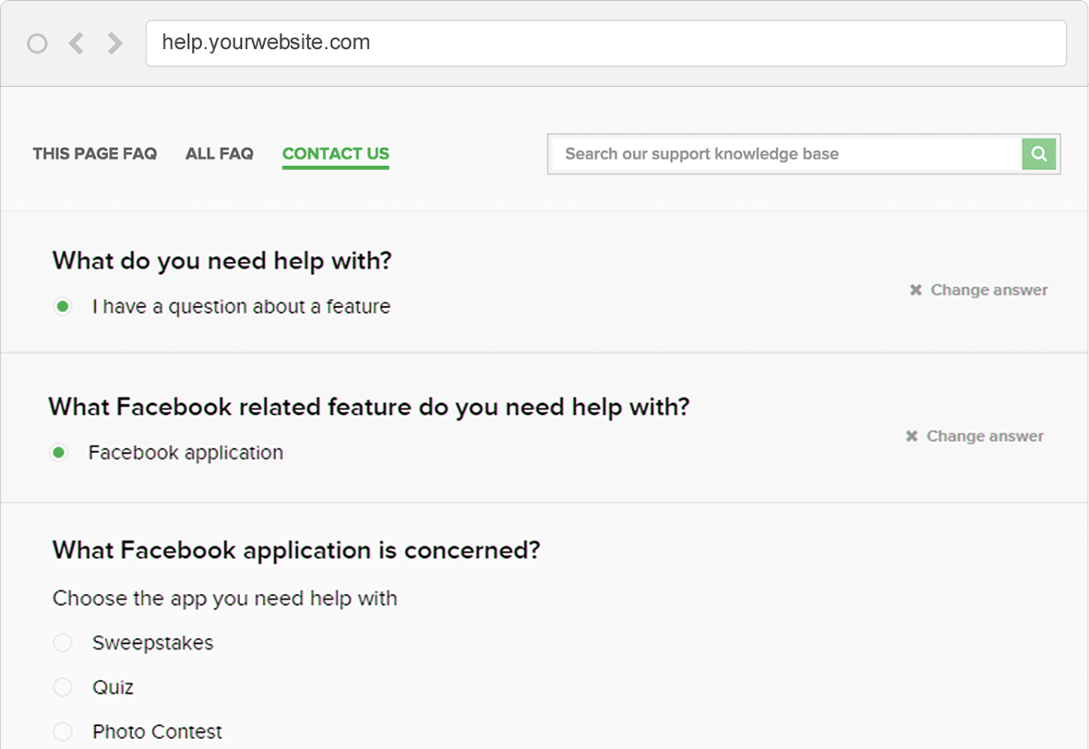Open the CONTACT US tab
This screenshot has height=749, width=1089.
pos(335,154)
